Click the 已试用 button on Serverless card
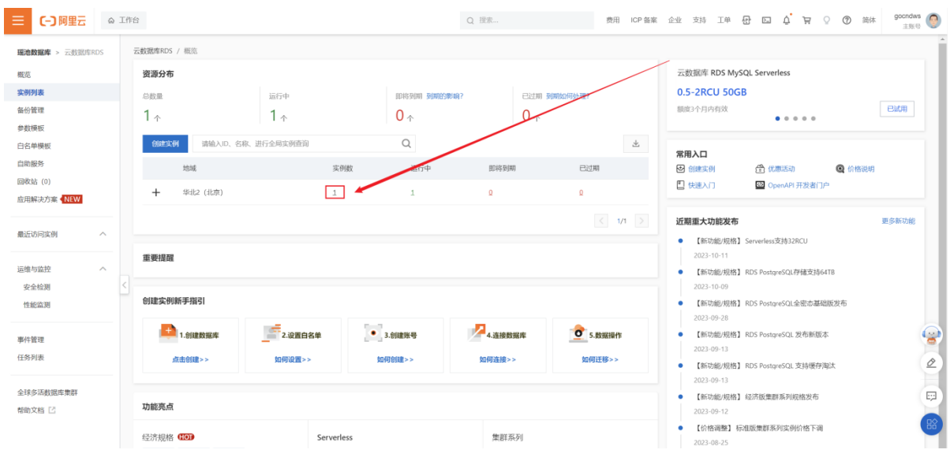 click(x=897, y=110)
